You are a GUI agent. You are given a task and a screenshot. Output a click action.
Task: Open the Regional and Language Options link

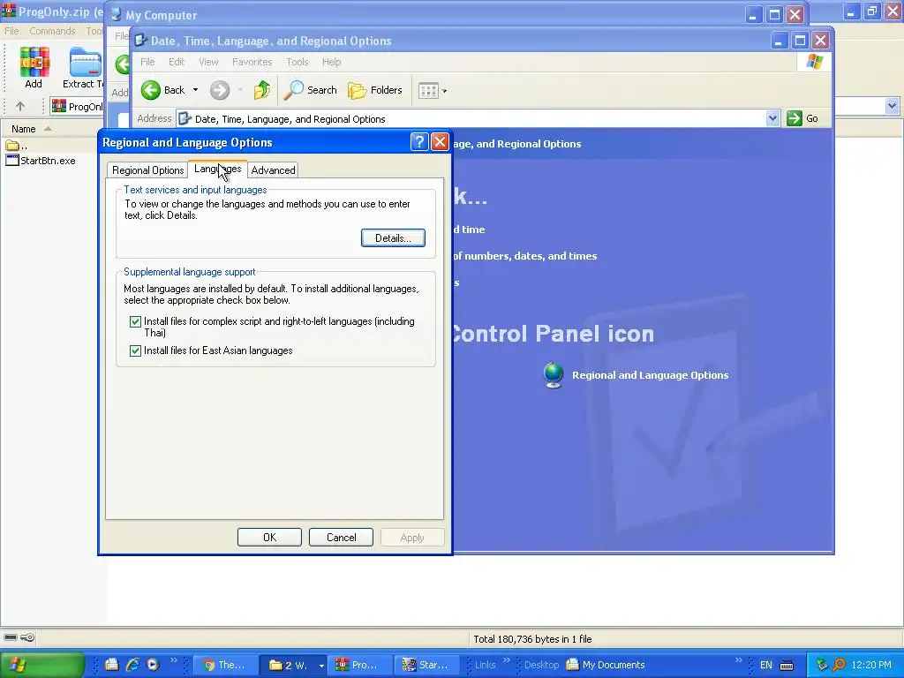(x=651, y=375)
